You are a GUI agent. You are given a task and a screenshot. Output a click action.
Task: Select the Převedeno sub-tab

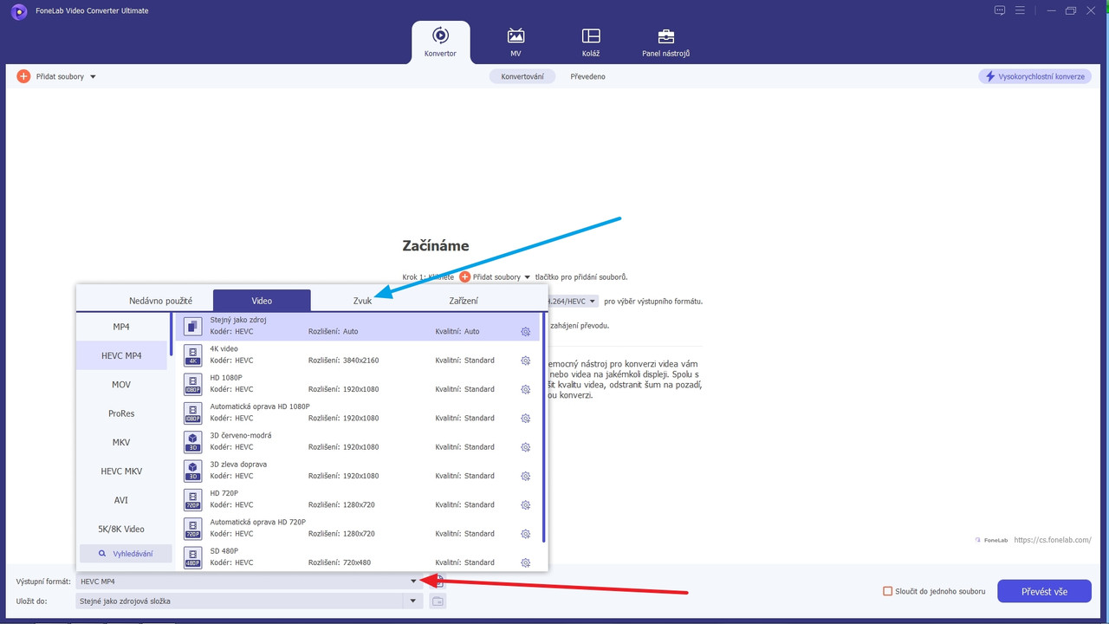coord(587,76)
